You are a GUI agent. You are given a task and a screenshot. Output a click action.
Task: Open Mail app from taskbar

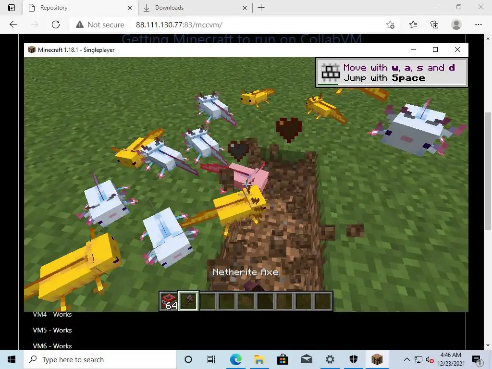pyautogui.click(x=306, y=359)
